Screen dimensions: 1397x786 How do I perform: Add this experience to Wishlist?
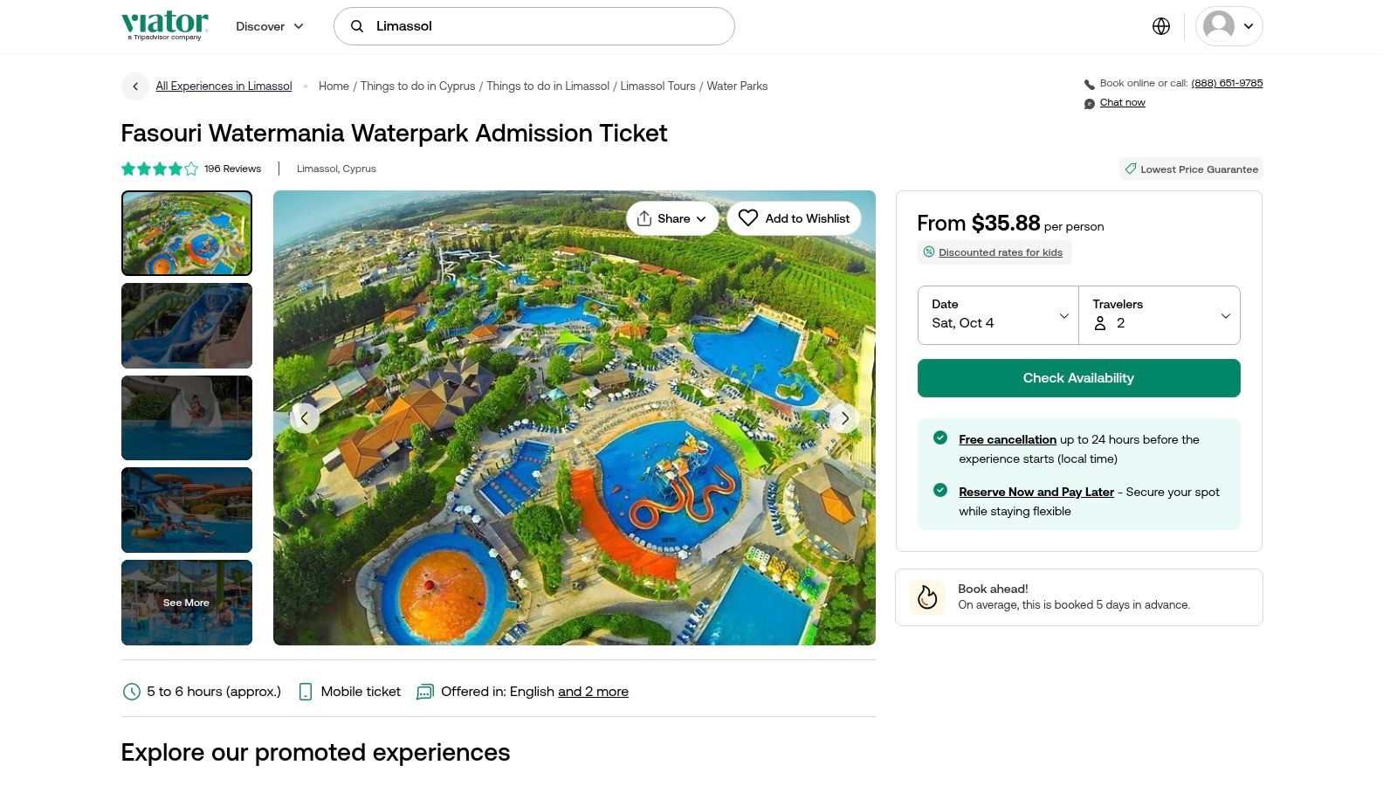pos(794,218)
